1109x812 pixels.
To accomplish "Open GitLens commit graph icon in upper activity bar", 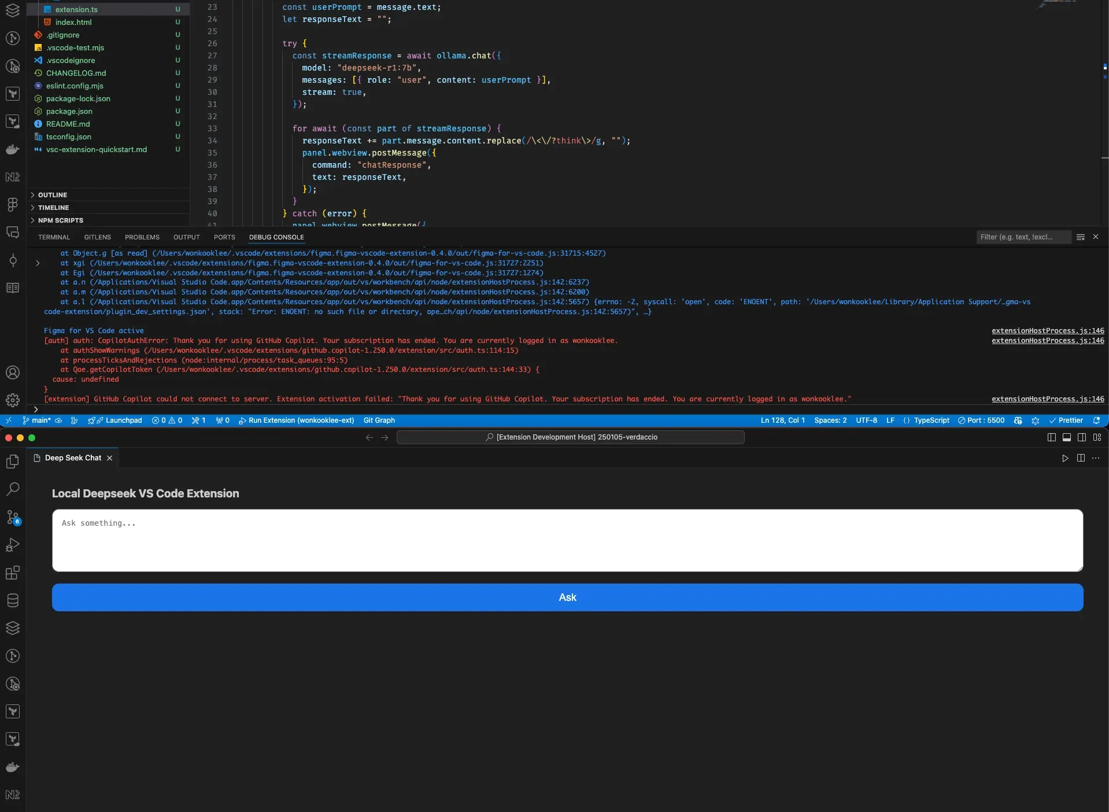I will pos(13,260).
